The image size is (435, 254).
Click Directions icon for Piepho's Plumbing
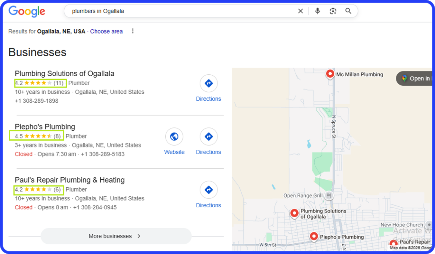[209, 136]
